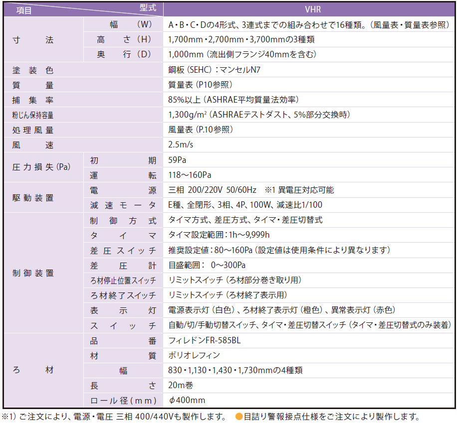Click the 質量表 (P10参照) reference text

click(200, 85)
